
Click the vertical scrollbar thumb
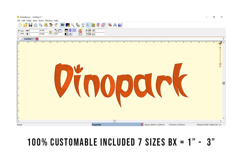(224, 83)
